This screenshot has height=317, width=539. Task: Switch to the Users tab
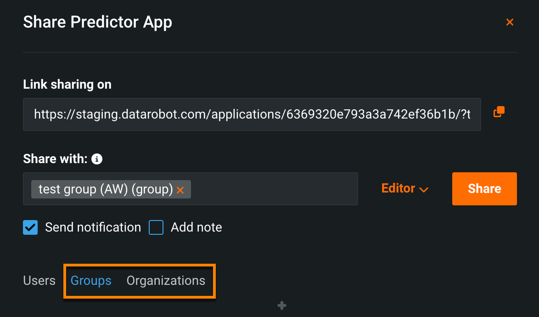tap(39, 281)
